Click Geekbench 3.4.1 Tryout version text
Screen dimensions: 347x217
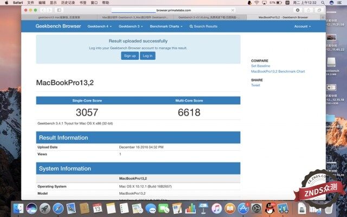tap(75, 123)
